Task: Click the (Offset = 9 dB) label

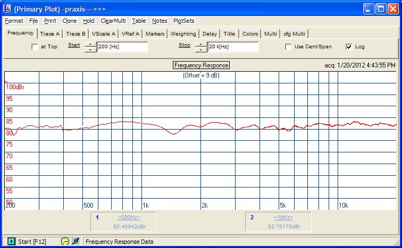Action: pos(201,75)
